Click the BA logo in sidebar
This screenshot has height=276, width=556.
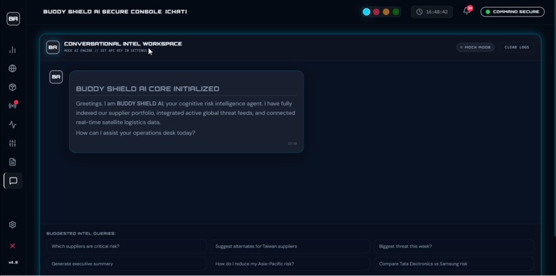pos(13,19)
